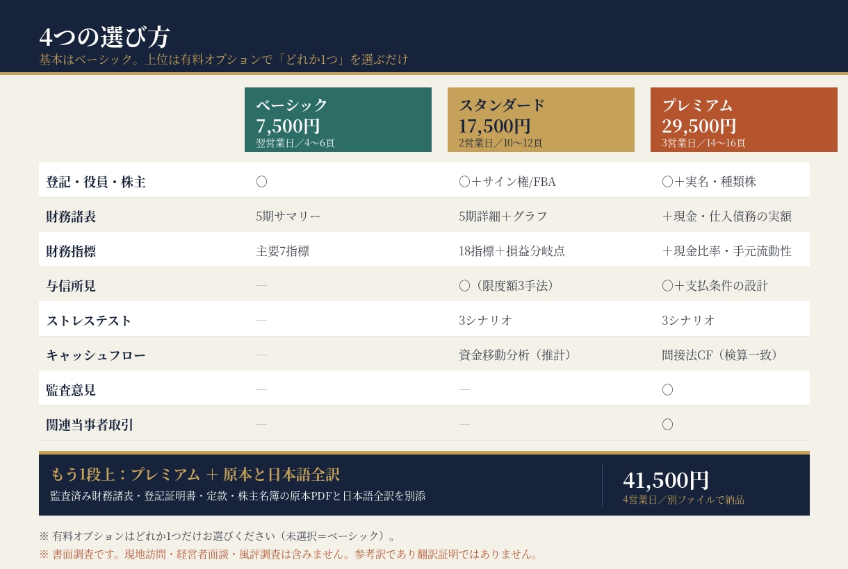Click the cell "〇＋実名・種類株"
The image size is (848, 569).
(x=709, y=182)
